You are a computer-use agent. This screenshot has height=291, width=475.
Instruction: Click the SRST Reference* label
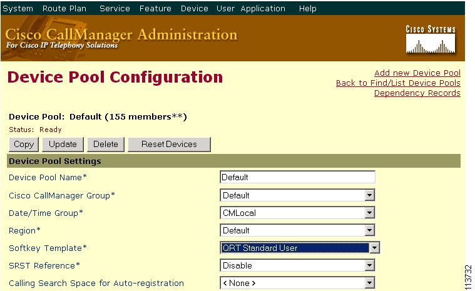point(44,265)
